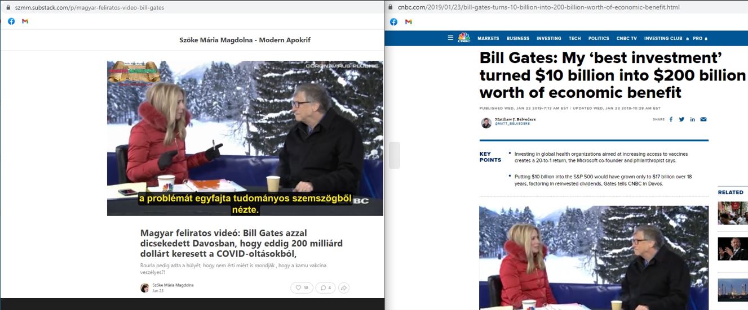Click Szőke Mária Magdolna author avatar
Screen dimensions: 748x310
pyautogui.click(x=145, y=287)
